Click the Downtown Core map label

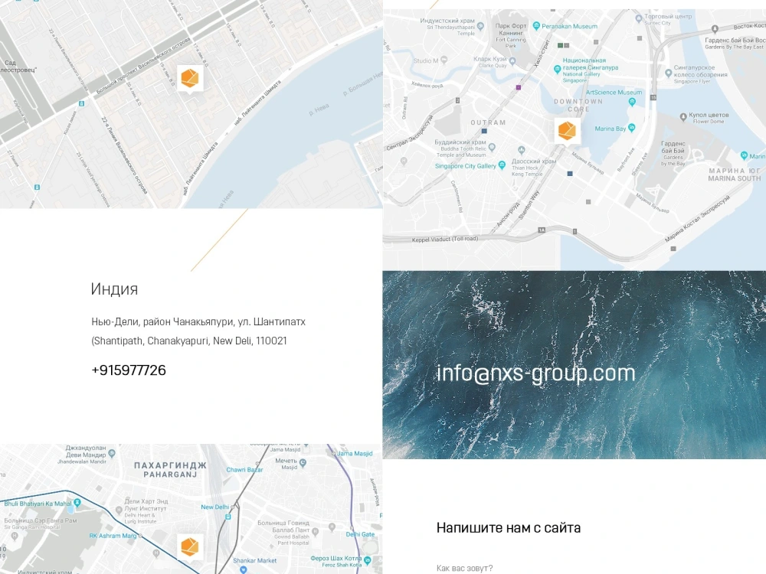pyautogui.click(x=578, y=106)
